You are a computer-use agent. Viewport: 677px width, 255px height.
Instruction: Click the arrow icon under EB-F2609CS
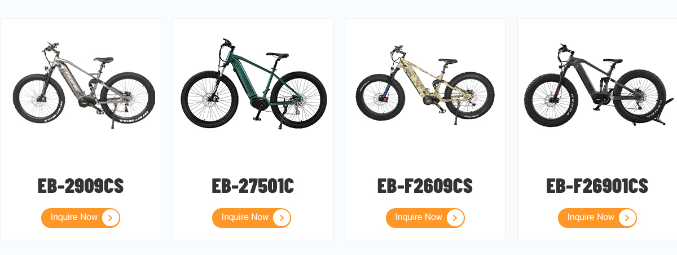coord(455,218)
